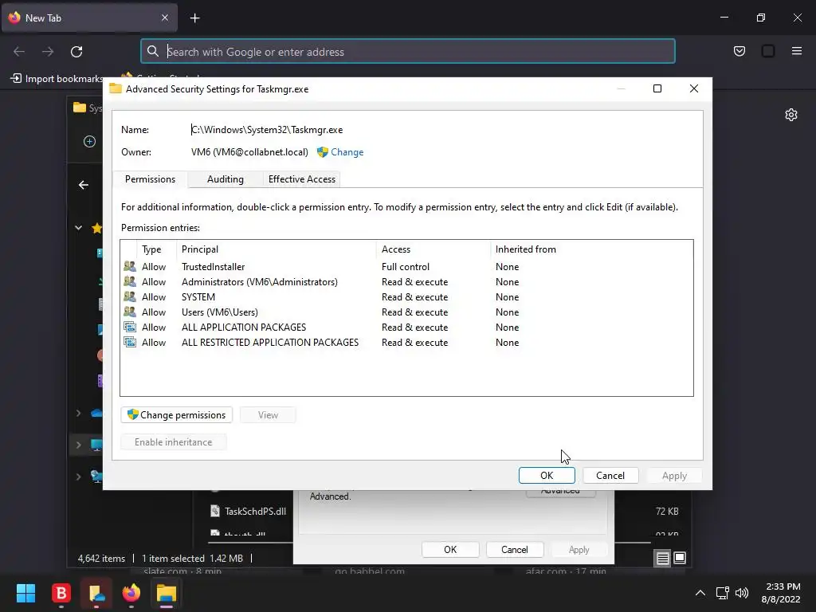The image size is (816, 612).
Task: Sort by the Access column header
Action: (x=433, y=249)
